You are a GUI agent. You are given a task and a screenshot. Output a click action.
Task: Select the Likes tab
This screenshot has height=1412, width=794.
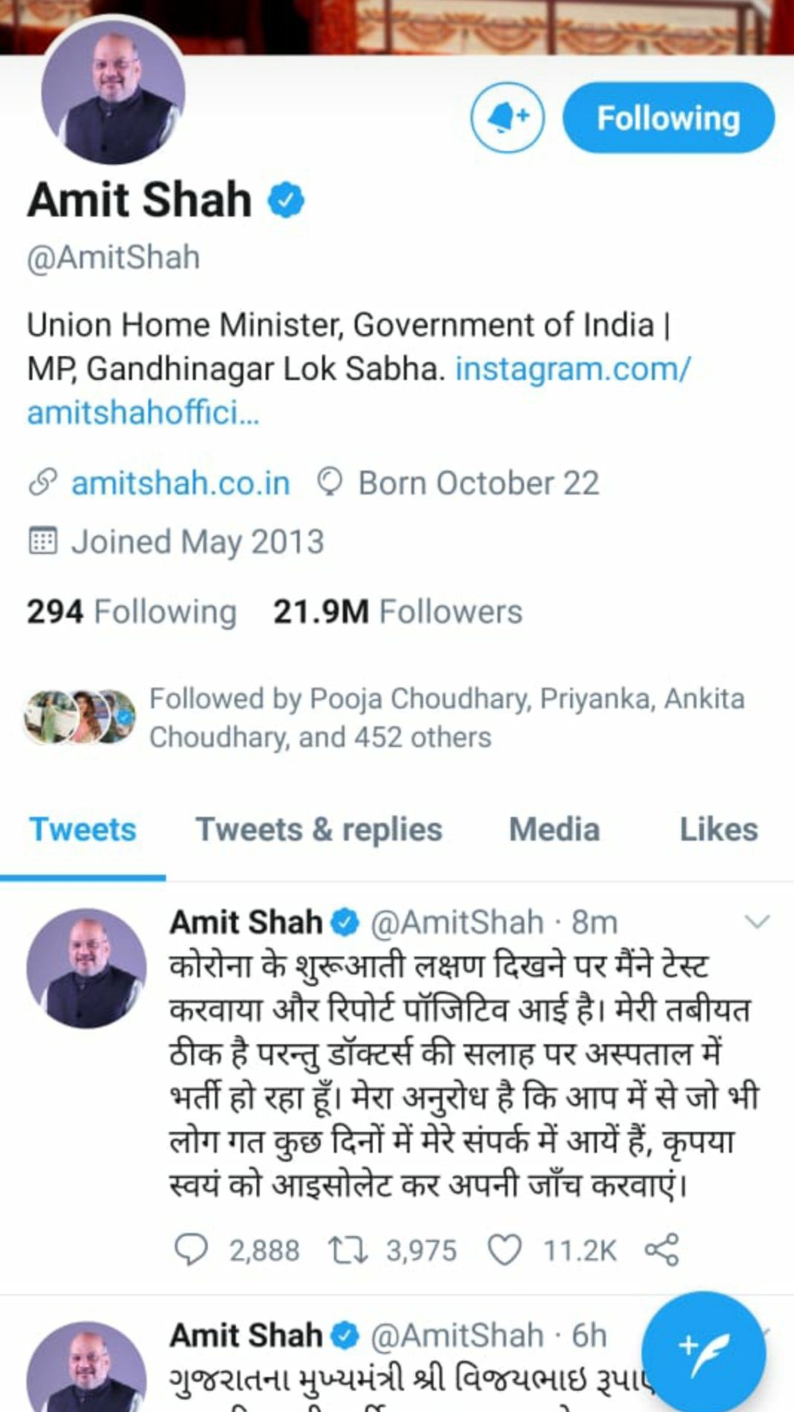[718, 829]
